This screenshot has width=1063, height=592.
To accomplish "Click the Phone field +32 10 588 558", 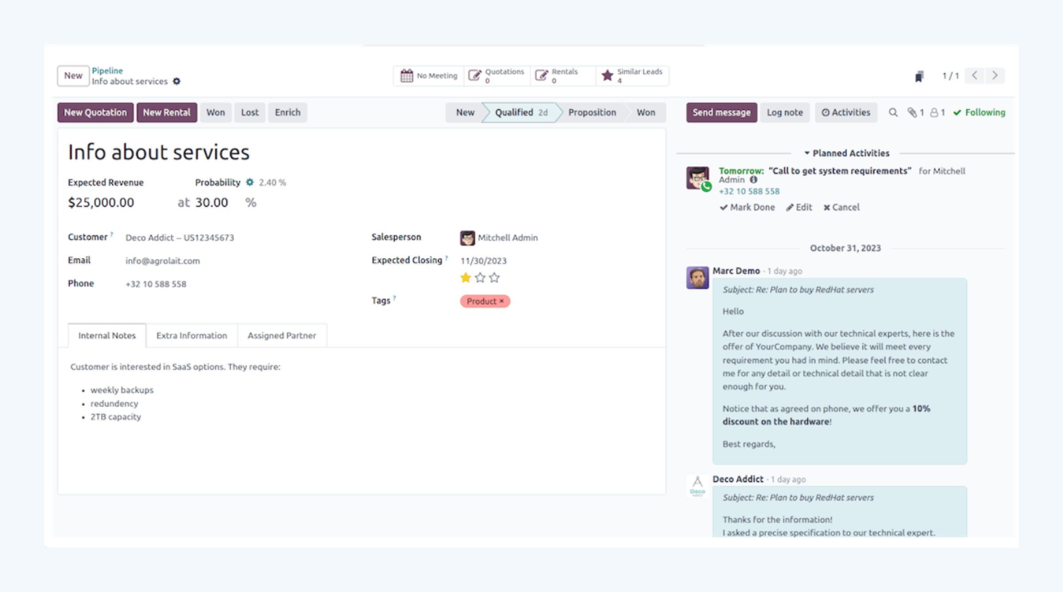I will click(156, 284).
